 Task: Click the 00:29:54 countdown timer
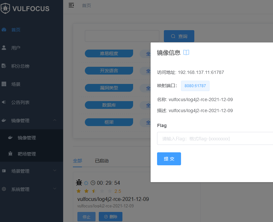pyautogui.click(x=108, y=183)
